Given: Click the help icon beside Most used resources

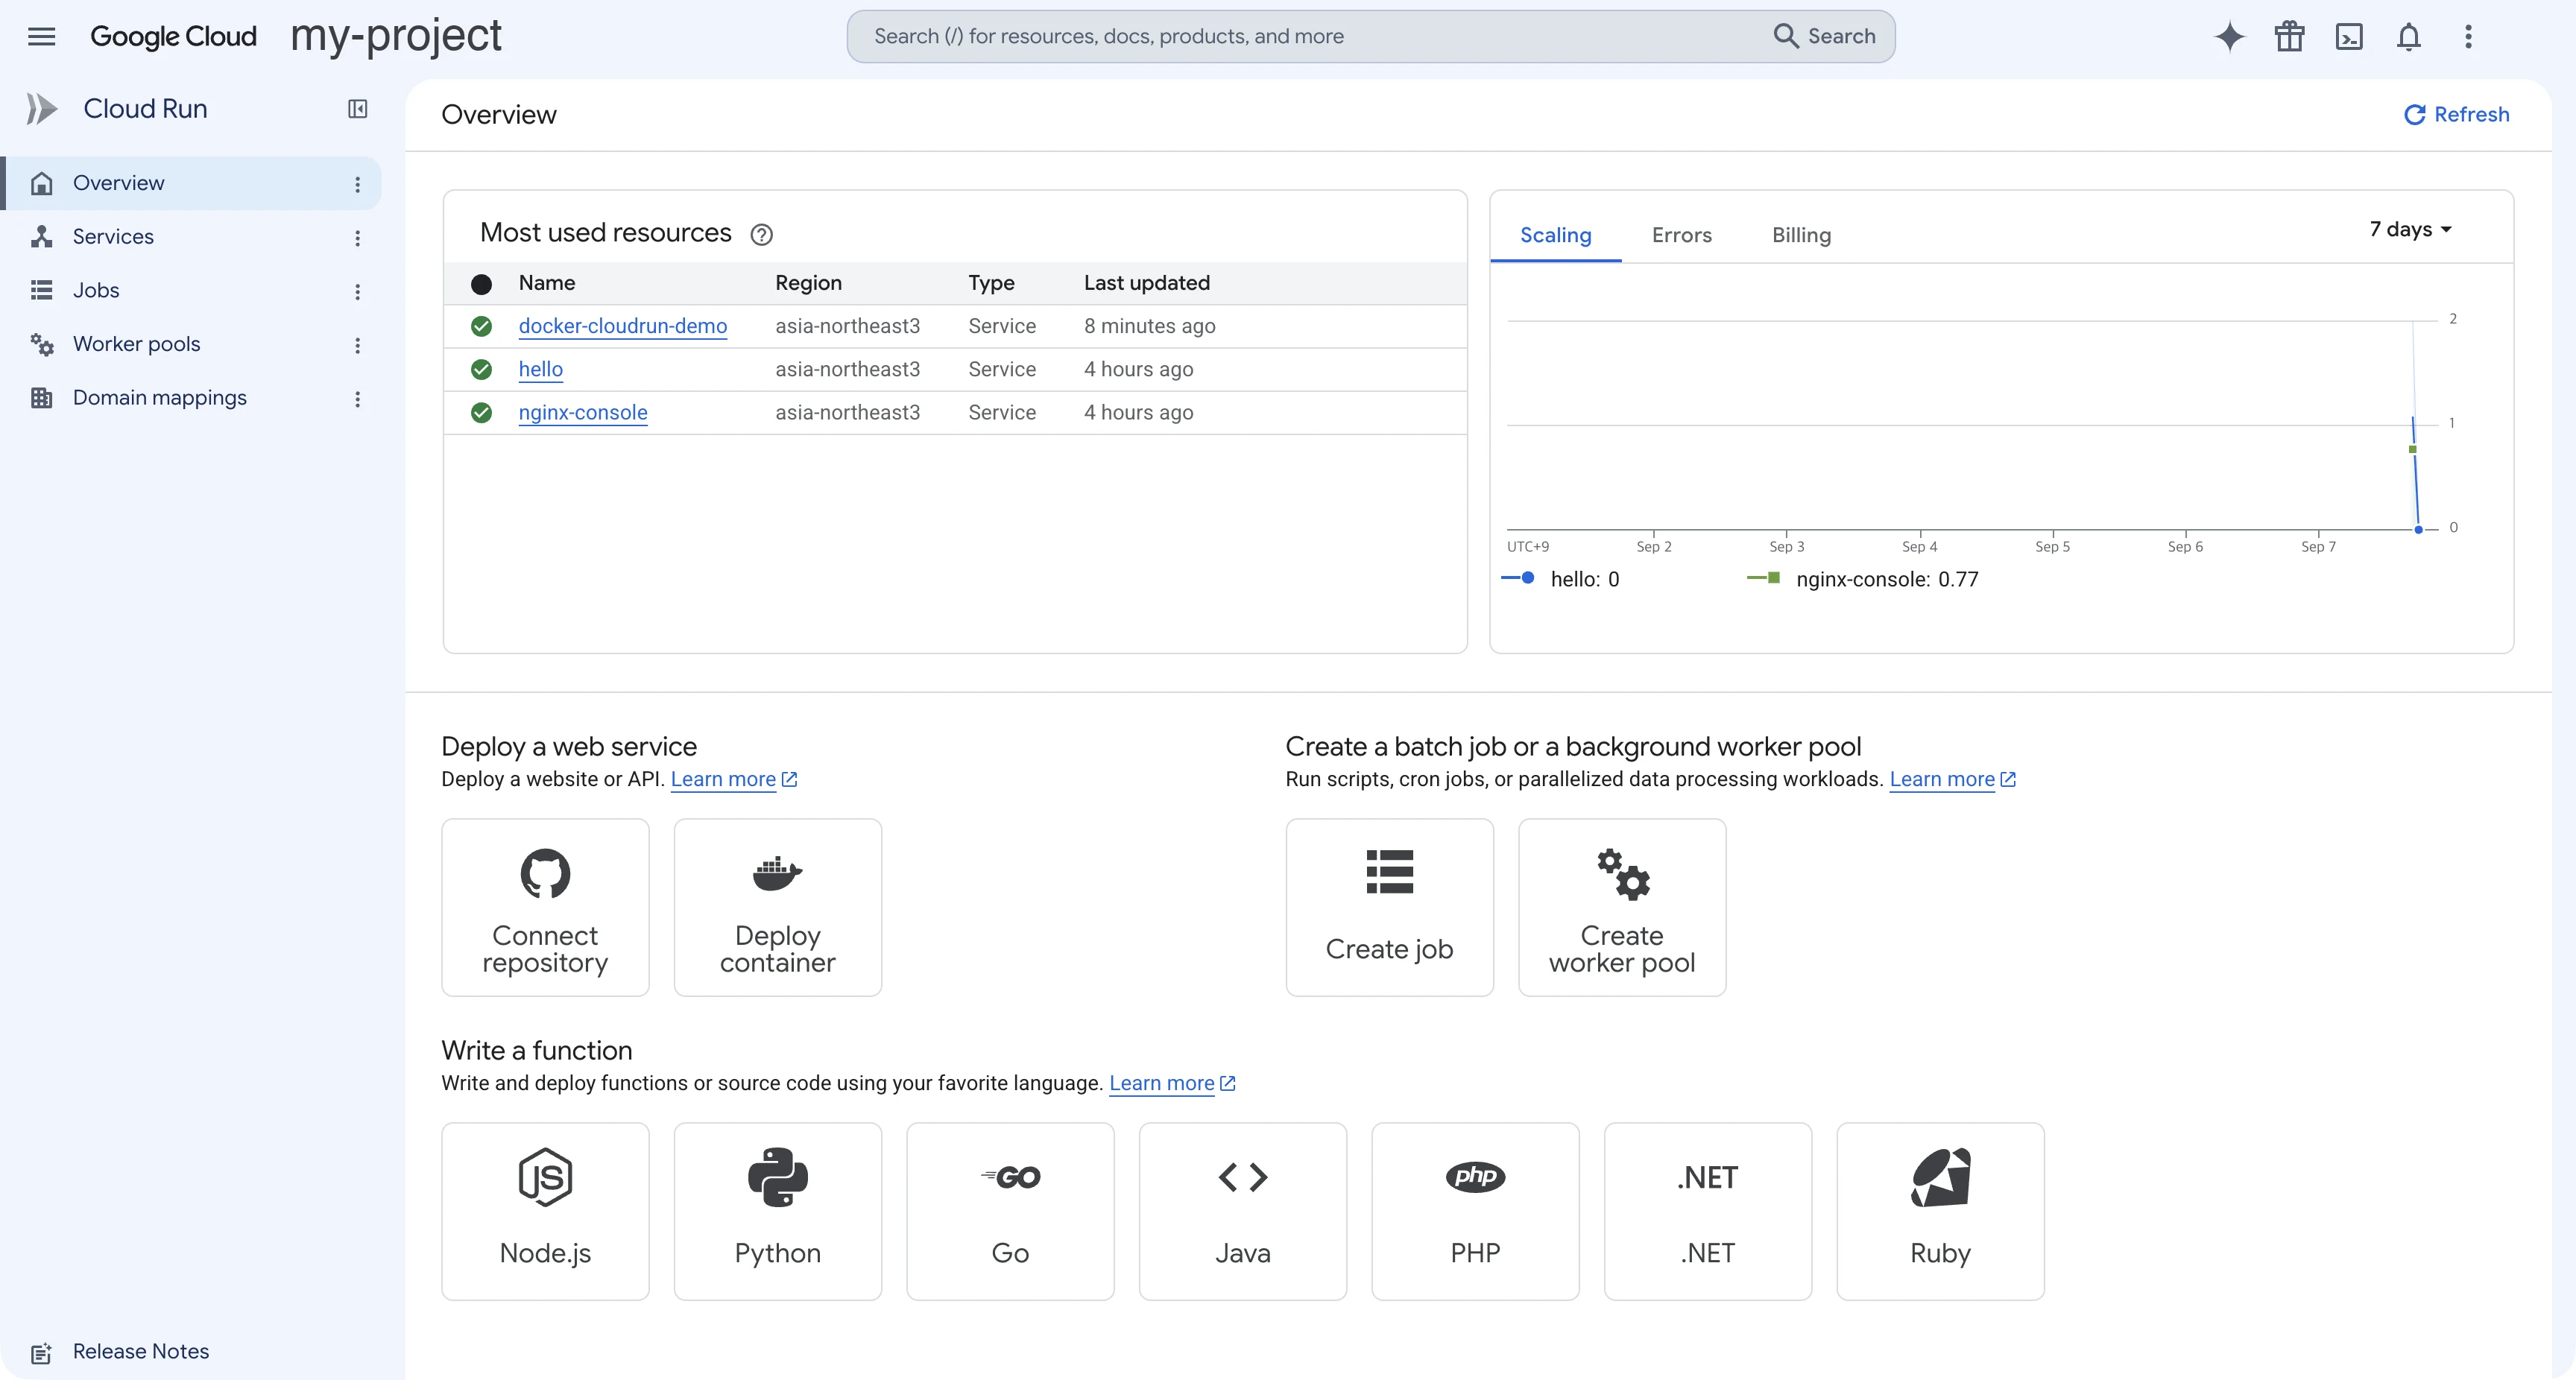Looking at the screenshot, I should point(761,234).
